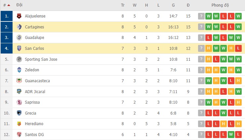Click the Herediano team crest
Screen dimensions: 245x140
pyautogui.click(x=19, y=124)
